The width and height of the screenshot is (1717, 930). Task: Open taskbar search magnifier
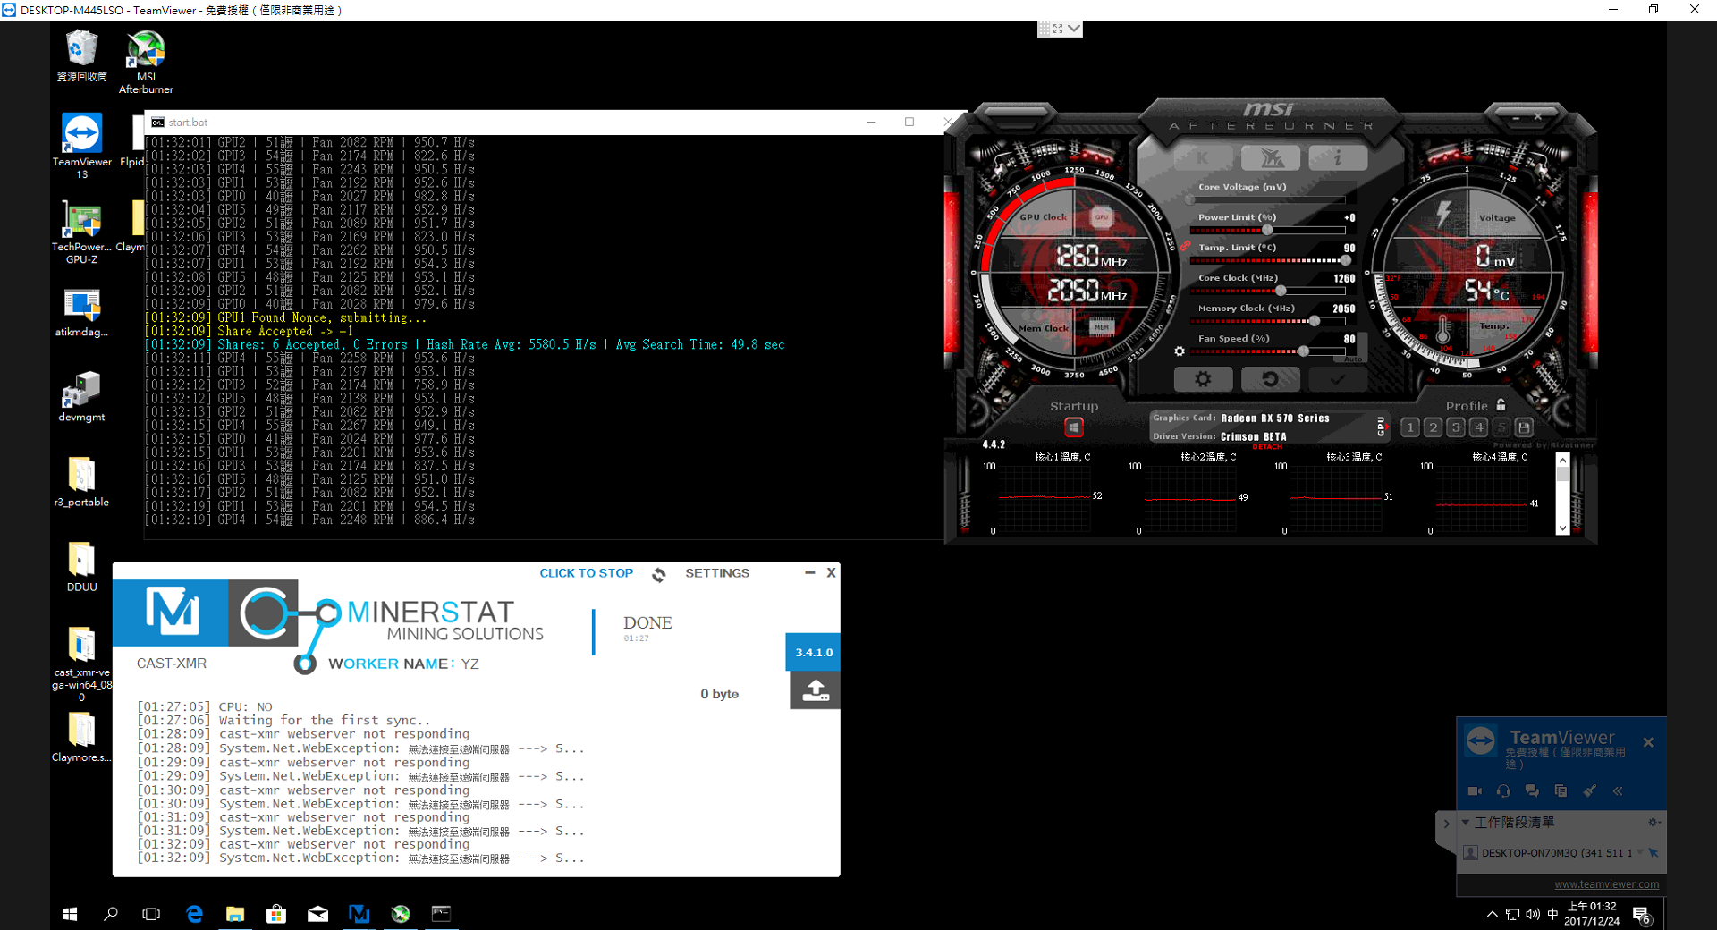coord(111,914)
